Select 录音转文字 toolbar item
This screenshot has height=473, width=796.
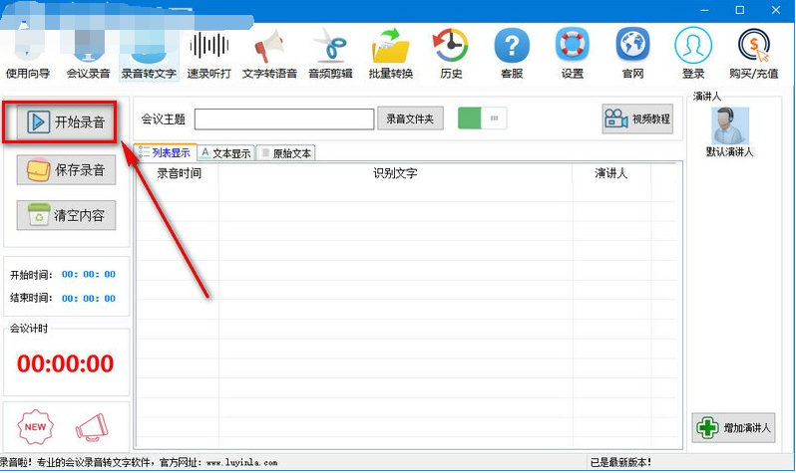[x=149, y=55]
